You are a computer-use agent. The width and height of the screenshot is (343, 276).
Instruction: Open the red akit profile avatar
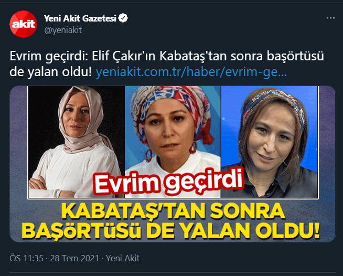pyautogui.click(x=23, y=24)
